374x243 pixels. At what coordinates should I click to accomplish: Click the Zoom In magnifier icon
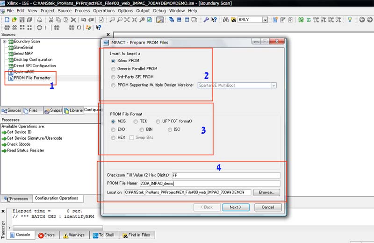[x=112, y=20]
